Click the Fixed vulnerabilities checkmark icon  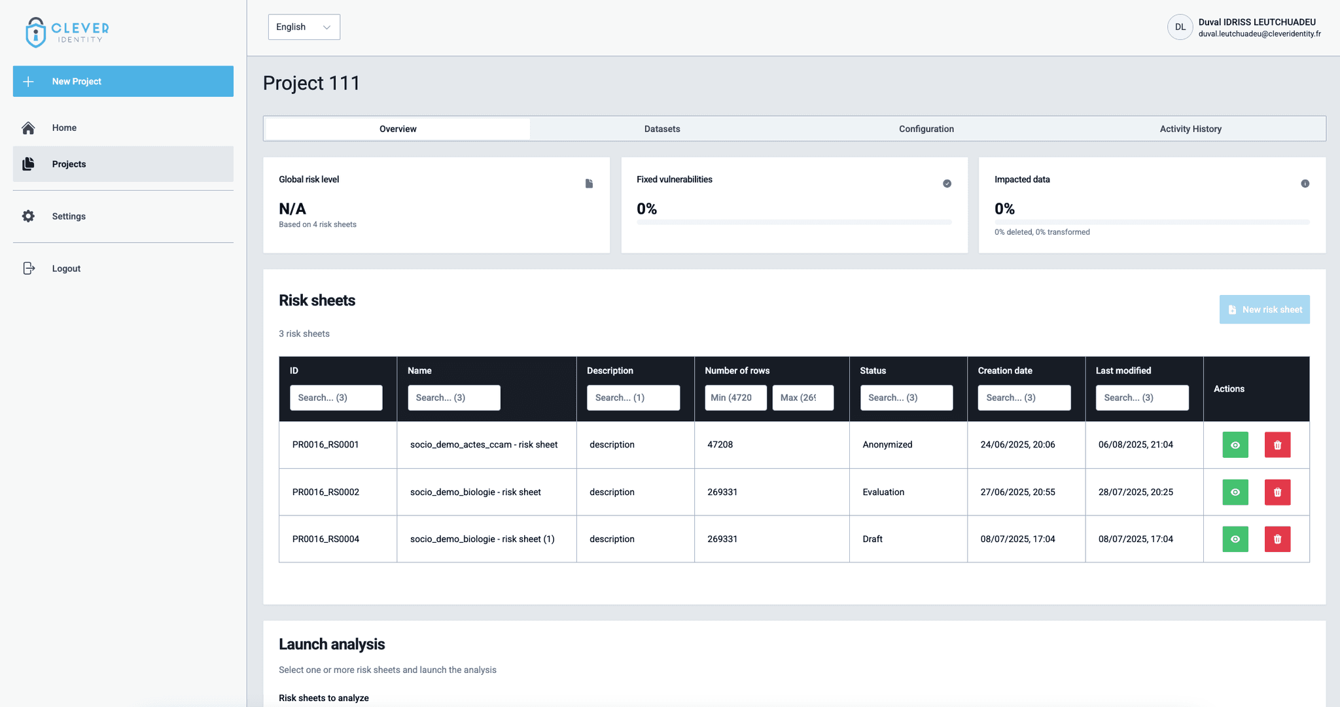(947, 184)
